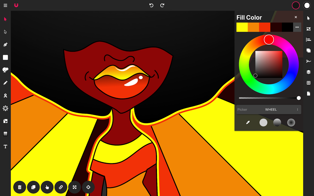314x196 pixels.
Task: Open the hamburger menu top left
Action: click(5, 5)
